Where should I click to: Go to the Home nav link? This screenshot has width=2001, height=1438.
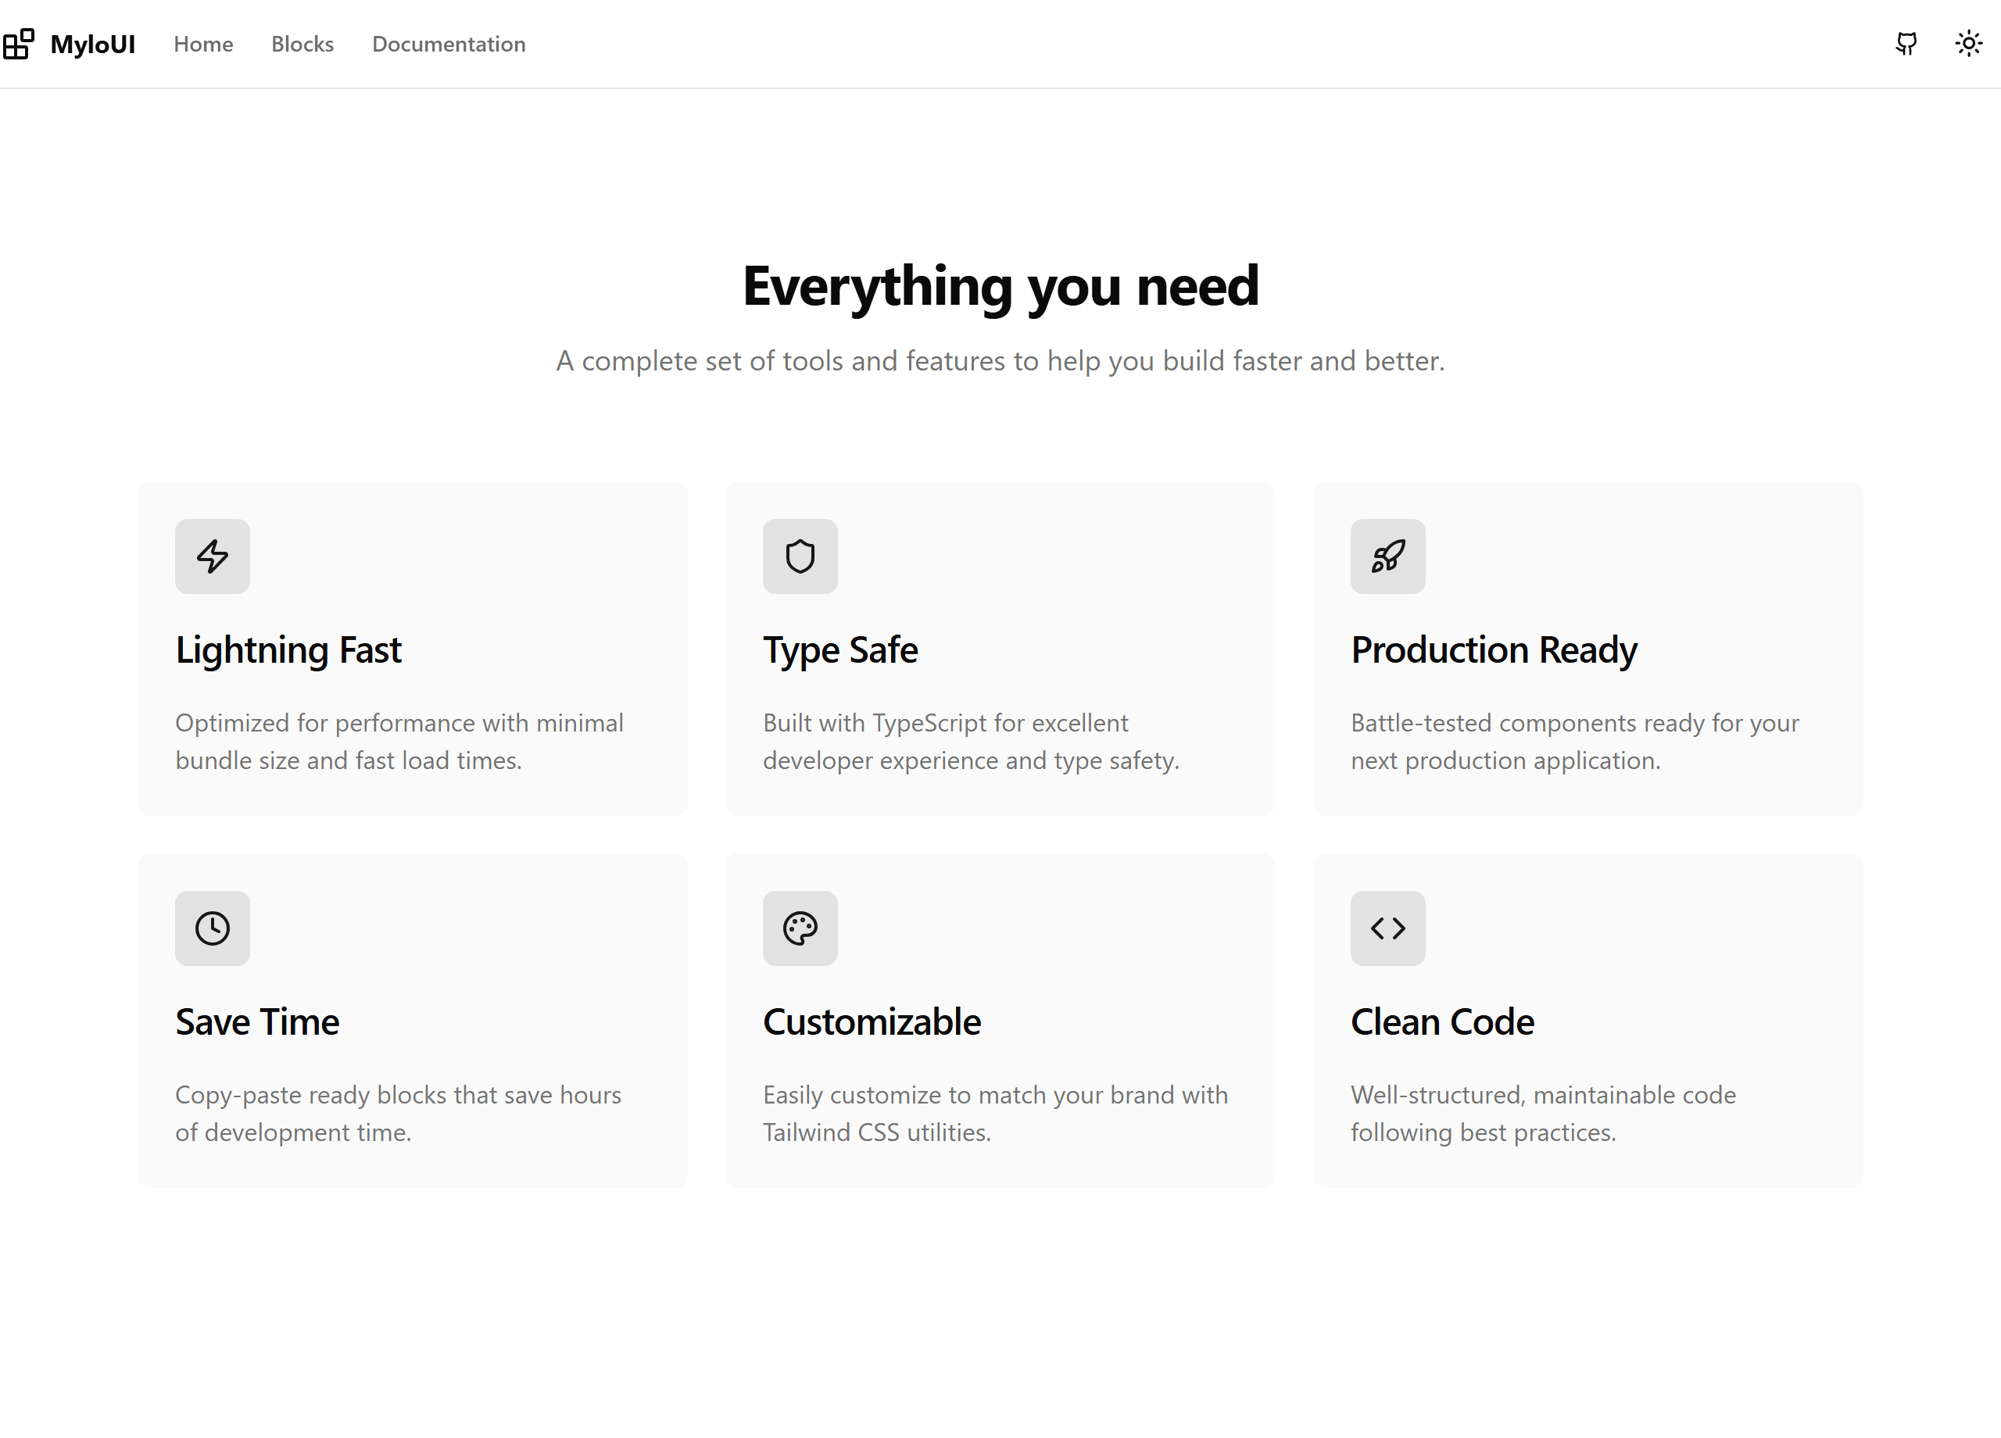(x=204, y=44)
